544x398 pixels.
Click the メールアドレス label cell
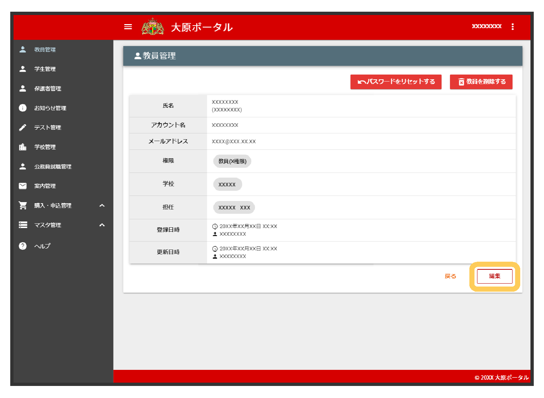pyautogui.click(x=168, y=141)
